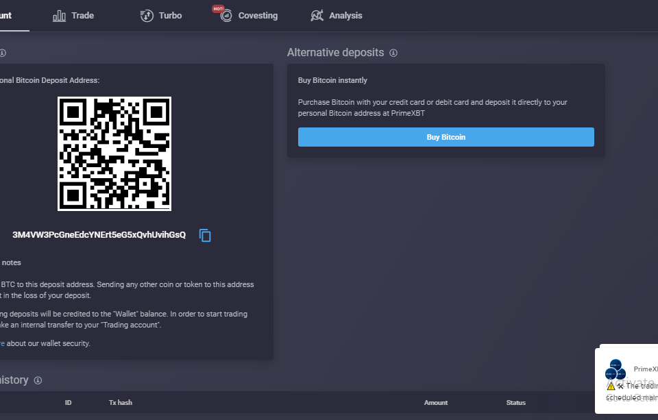The width and height of the screenshot is (658, 420).
Task: Open the Trade tab
Action: (x=73, y=16)
